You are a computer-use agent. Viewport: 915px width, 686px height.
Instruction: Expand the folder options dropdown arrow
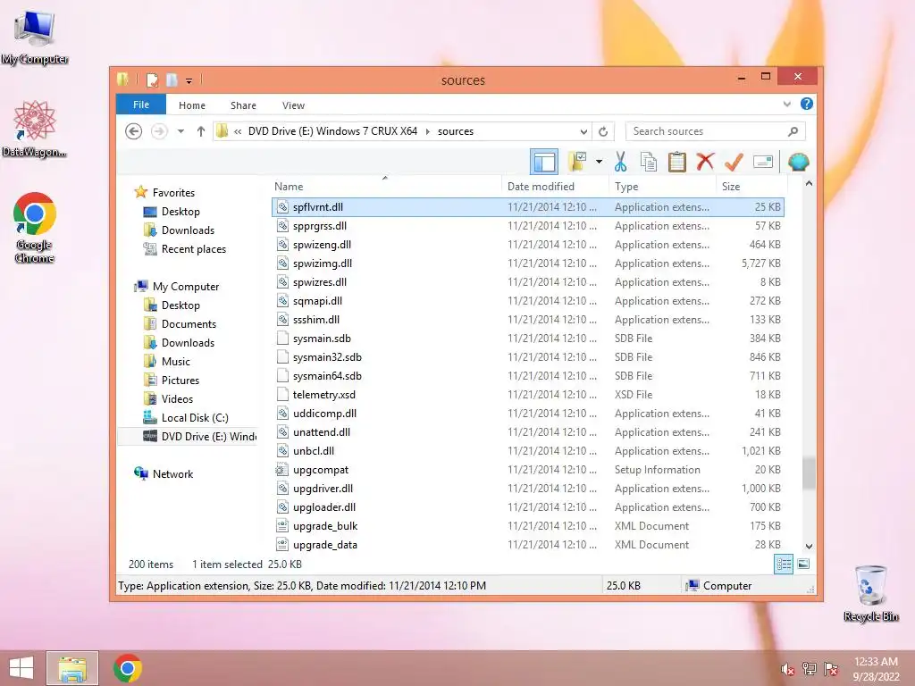[599, 162]
